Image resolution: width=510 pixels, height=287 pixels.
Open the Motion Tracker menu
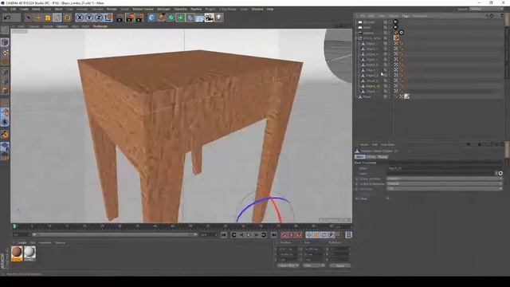pos(143,9)
